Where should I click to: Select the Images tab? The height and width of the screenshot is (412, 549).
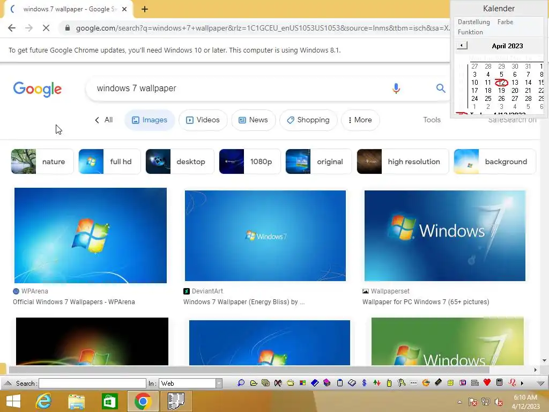[150, 120]
